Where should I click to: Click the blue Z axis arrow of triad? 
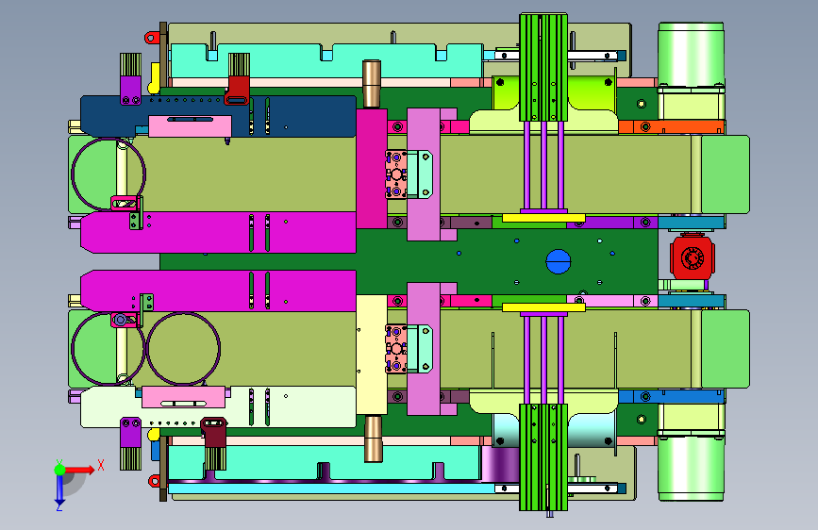point(59,491)
